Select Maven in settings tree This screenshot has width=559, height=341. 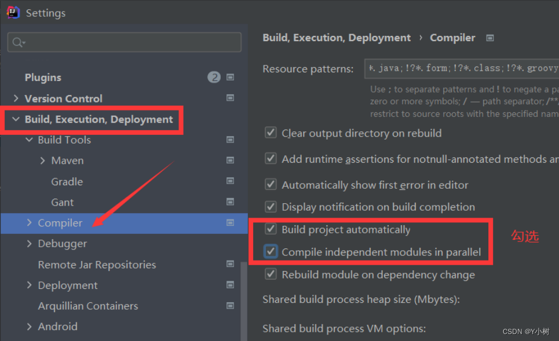(x=67, y=160)
